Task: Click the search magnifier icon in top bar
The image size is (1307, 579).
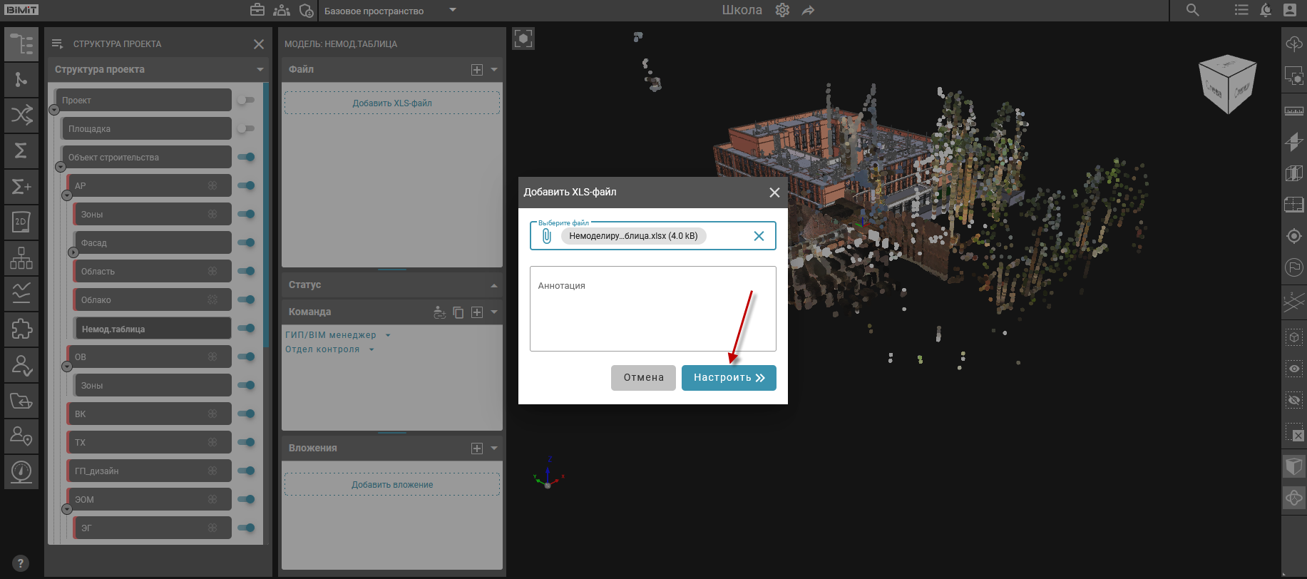Action: point(1192,10)
